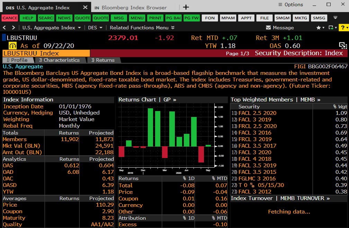Click the FON toolbar button

210,18
